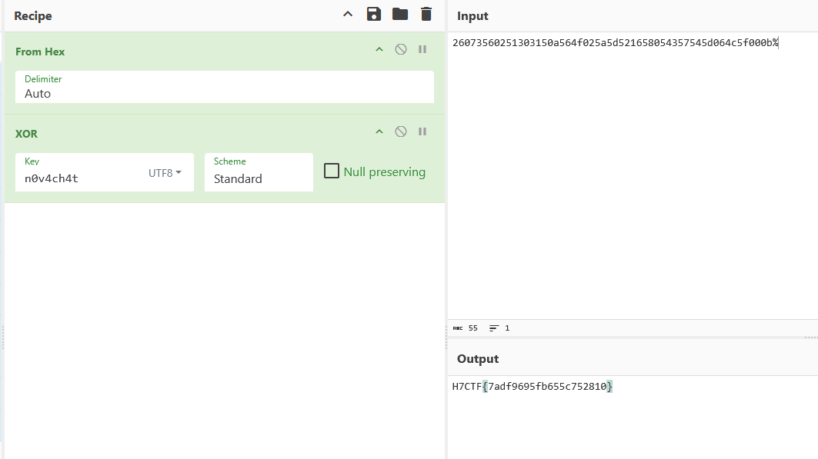Click the hex string in Input

(616, 43)
